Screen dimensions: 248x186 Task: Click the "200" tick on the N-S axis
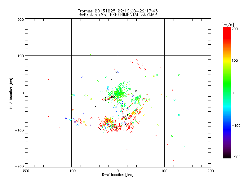click(x=20, y=20)
